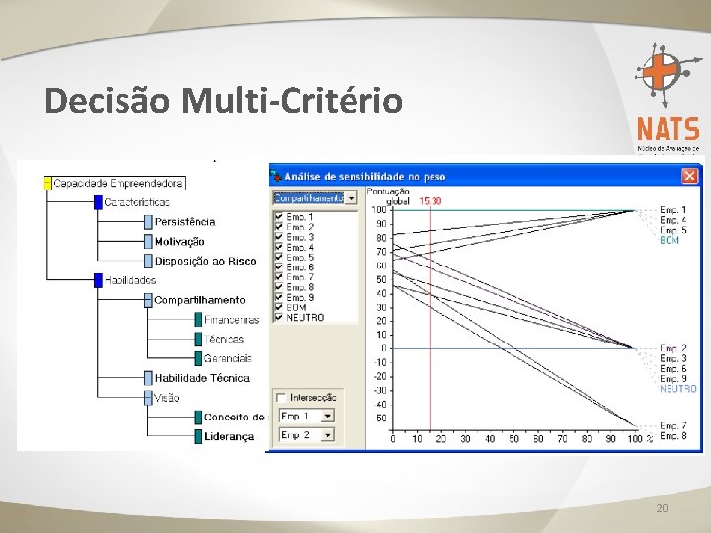Enable the Intersecção checkbox
Screen dimensions: 711x533
[281, 398]
